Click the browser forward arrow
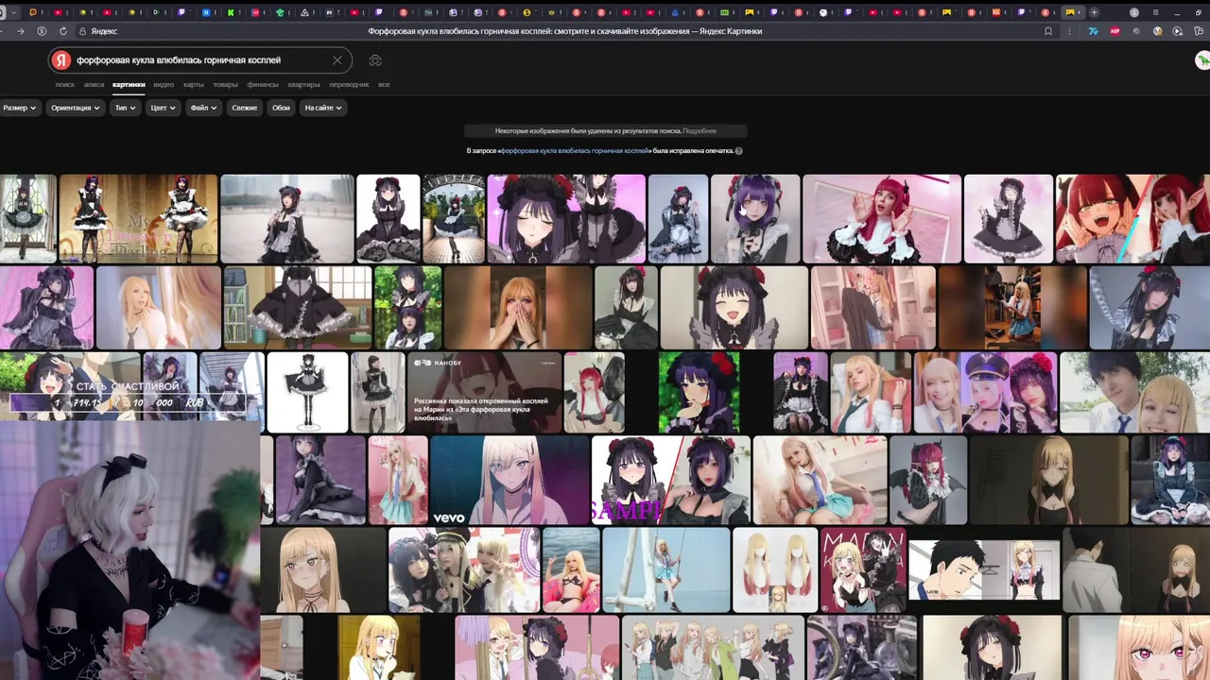The image size is (1210, 680). point(21,31)
